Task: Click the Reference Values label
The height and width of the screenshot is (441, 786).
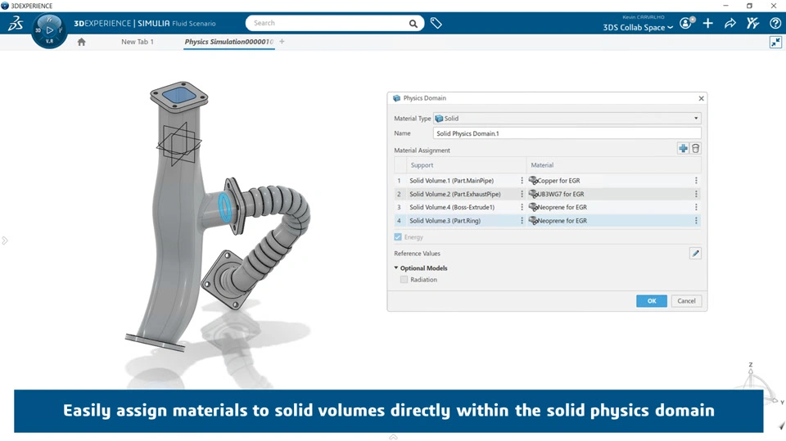Action: [x=417, y=254]
